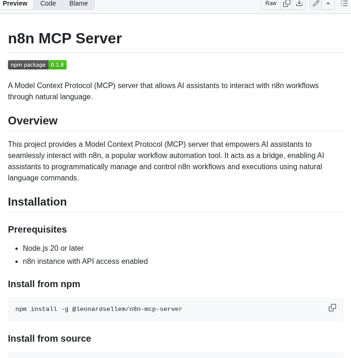This screenshot has width=351, height=358.
Task: Click 'Node.js 20 or later' list item
Action: pyautogui.click(x=53, y=248)
